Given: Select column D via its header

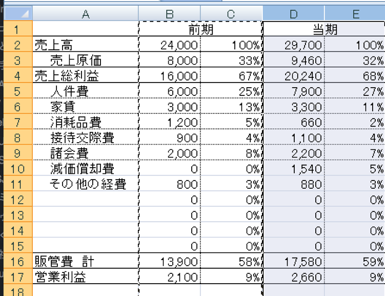Looking at the screenshot, I should (x=293, y=14).
